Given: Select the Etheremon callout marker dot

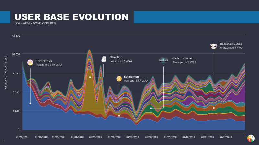Looking at the screenshot, I should [x=119, y=116].
